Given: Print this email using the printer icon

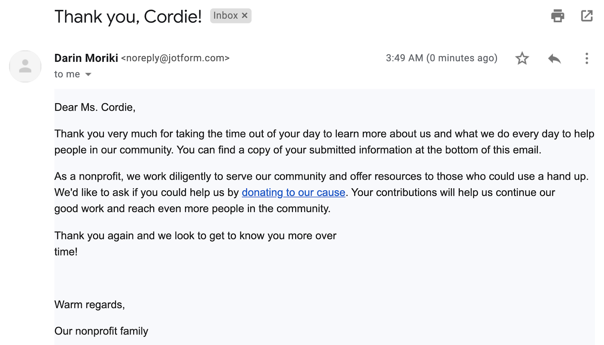Looking at the screenshot, I should [x=557, y=16].
